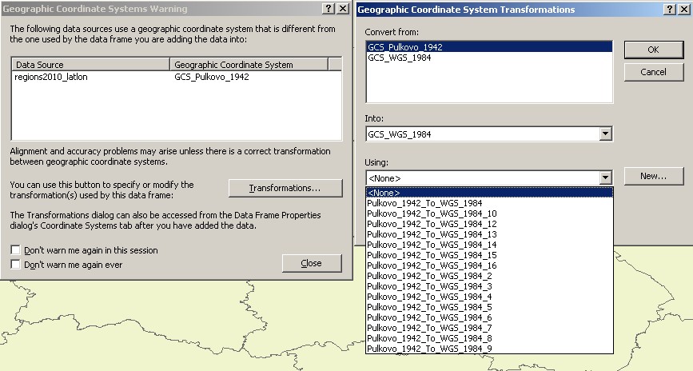Select the regions2010_latlon data source row
Screen dimensions: 693x371
[177, 77]
